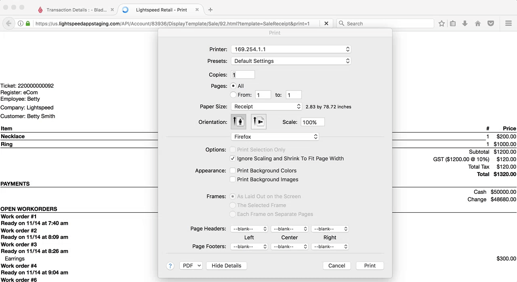Stop loading page with address bar X
The height and width of the screenshot is (282, 517).
click(326, 23)
